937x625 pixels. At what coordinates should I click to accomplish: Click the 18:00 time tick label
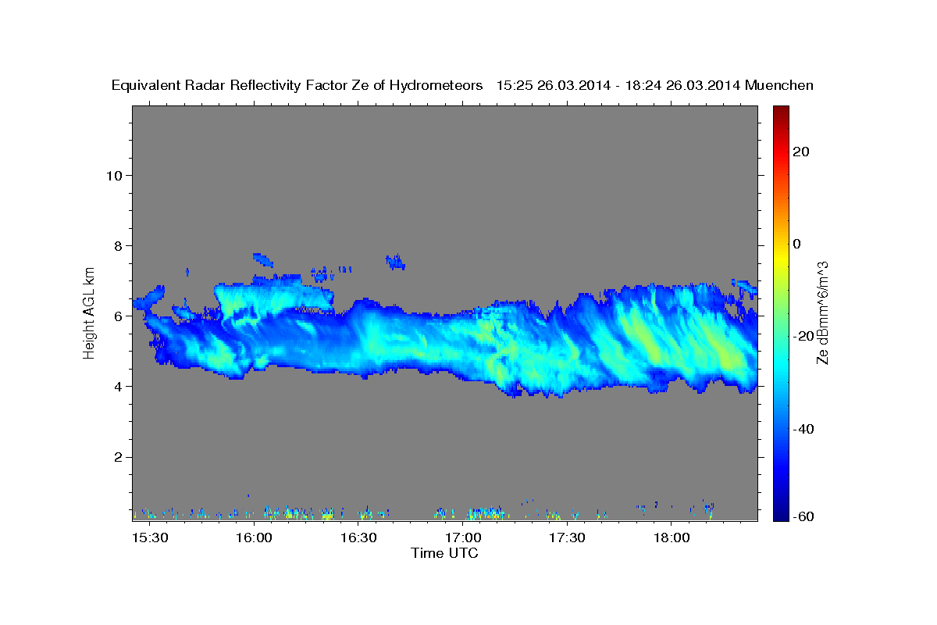tap(672, 538)
